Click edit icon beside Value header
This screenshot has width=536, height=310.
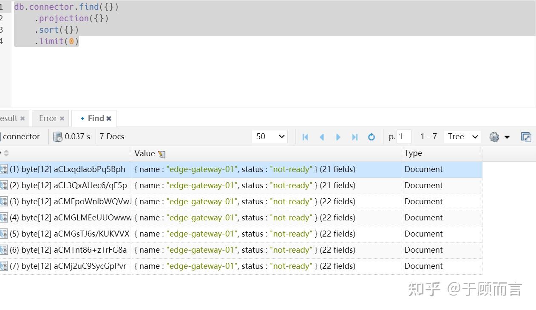pos(162,154)
